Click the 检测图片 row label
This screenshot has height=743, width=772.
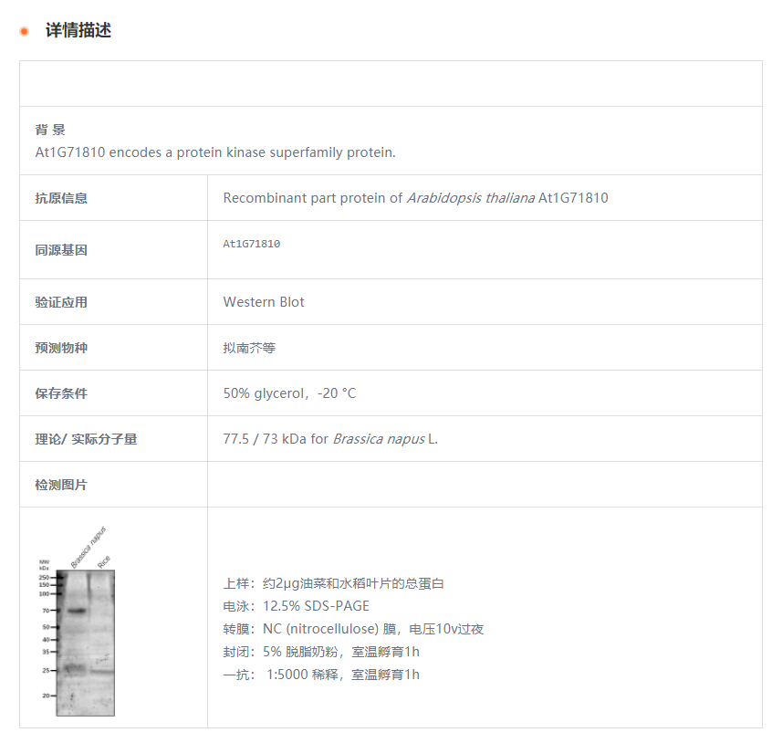tap(61, 485)
